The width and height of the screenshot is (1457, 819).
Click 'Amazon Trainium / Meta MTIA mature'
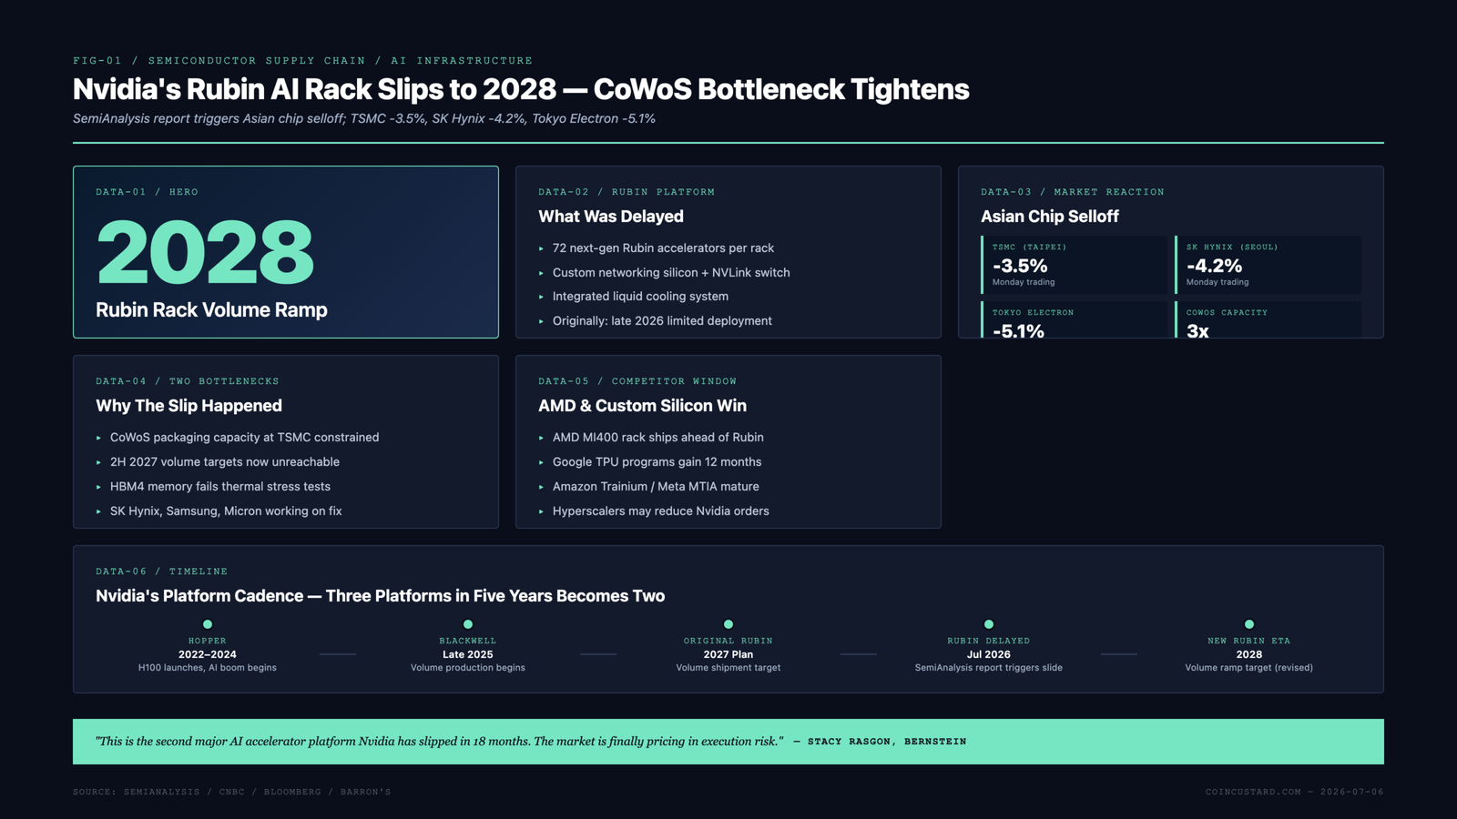(x=656, y=487)
